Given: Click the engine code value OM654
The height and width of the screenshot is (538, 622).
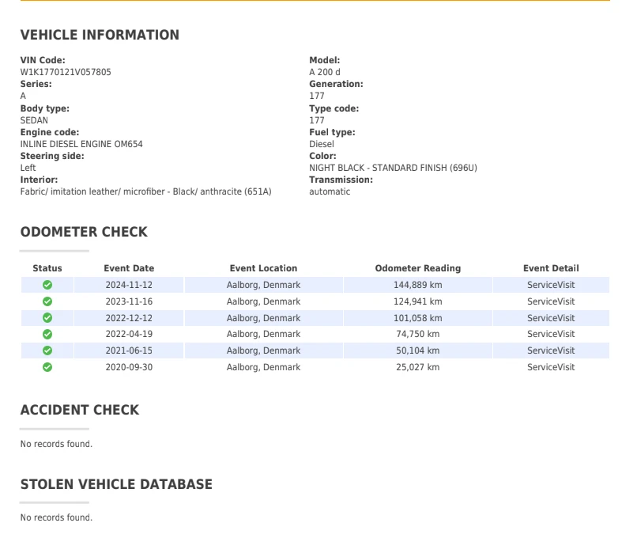Looking at the screenshot, I should pos(81,144).
